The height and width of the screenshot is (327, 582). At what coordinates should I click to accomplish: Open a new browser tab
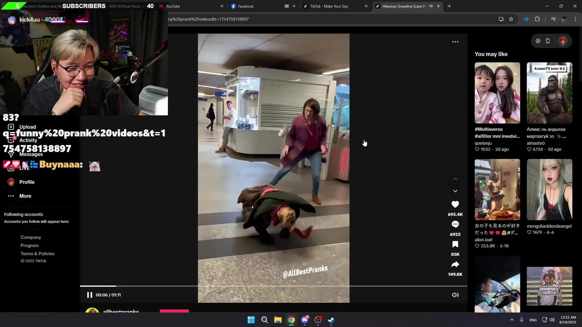(x=449, y=6)
